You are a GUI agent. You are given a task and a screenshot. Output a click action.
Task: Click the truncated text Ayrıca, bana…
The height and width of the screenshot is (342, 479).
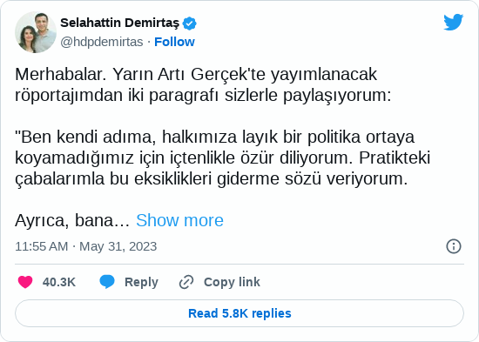coord(72,220)
